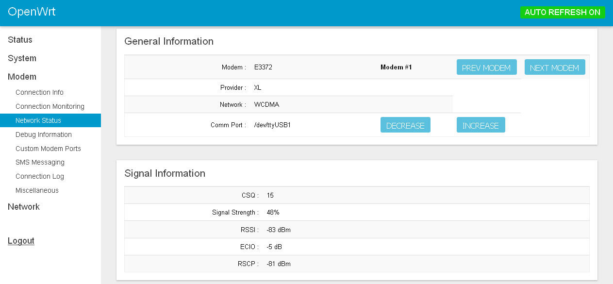Screen dimensions: 613x284
Task: Toggle the Auto Refresh On indicator
Action: [562, 13]
